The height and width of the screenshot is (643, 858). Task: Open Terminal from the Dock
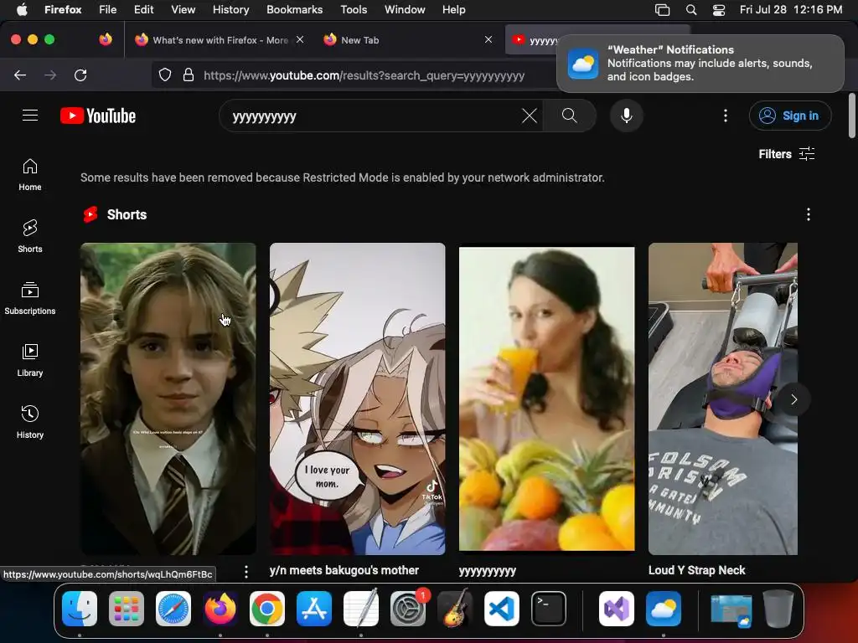[549, 609]
